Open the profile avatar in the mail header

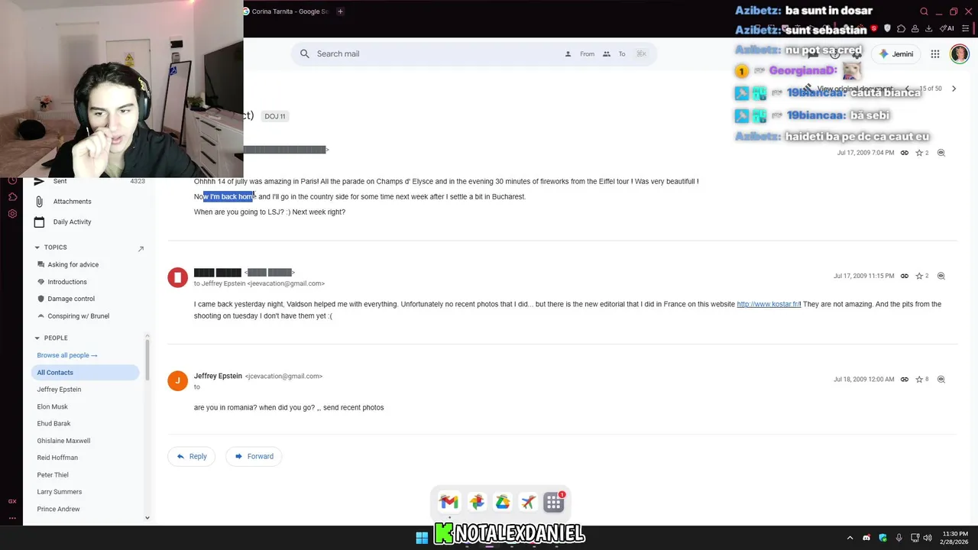(x=959, y=53)
